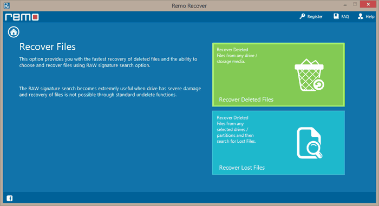Click the Help person icon
Viewport: 379px width, 206px height.
(361, 16)
